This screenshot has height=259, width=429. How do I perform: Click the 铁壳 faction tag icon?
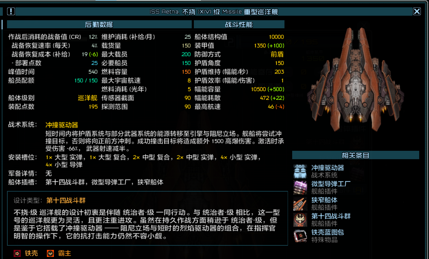[x=17, y=253]
